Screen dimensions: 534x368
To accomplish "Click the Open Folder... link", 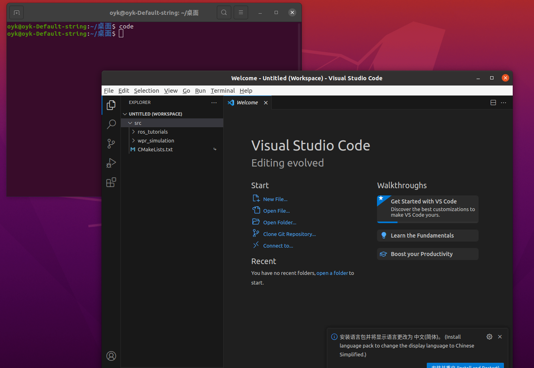I will [280, 222].
